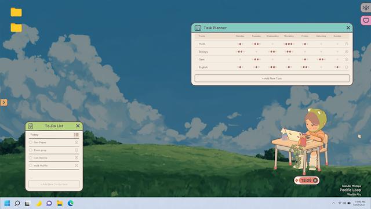Click the diamond icon left of the timer
Screen dimensions: 371x209
point(297,181)
